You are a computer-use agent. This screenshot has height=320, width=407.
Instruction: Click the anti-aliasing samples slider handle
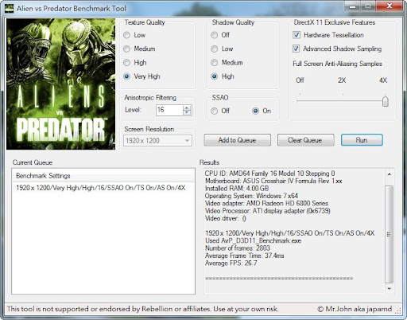(x=386, y=101)
